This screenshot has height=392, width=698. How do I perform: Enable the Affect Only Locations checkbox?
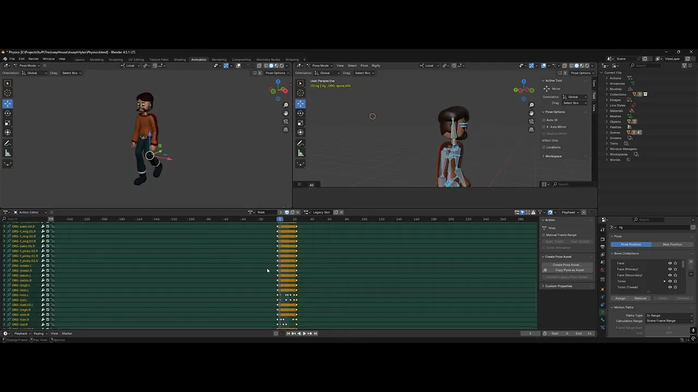pyautogui.click(x=544, y=147)
